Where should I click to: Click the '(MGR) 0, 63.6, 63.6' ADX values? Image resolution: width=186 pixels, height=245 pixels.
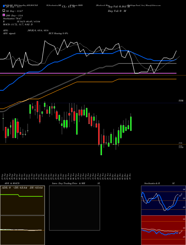(x=38, y=30)
